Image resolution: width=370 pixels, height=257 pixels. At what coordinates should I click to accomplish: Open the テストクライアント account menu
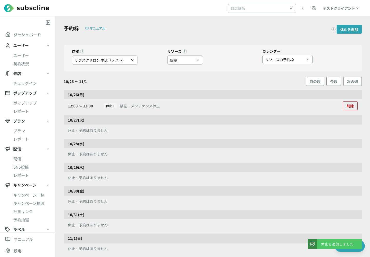[341, 8]
